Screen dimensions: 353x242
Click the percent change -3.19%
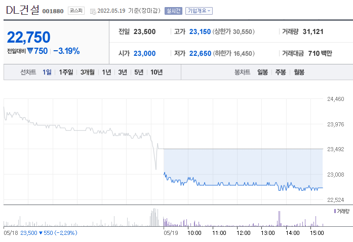point(66,51)
